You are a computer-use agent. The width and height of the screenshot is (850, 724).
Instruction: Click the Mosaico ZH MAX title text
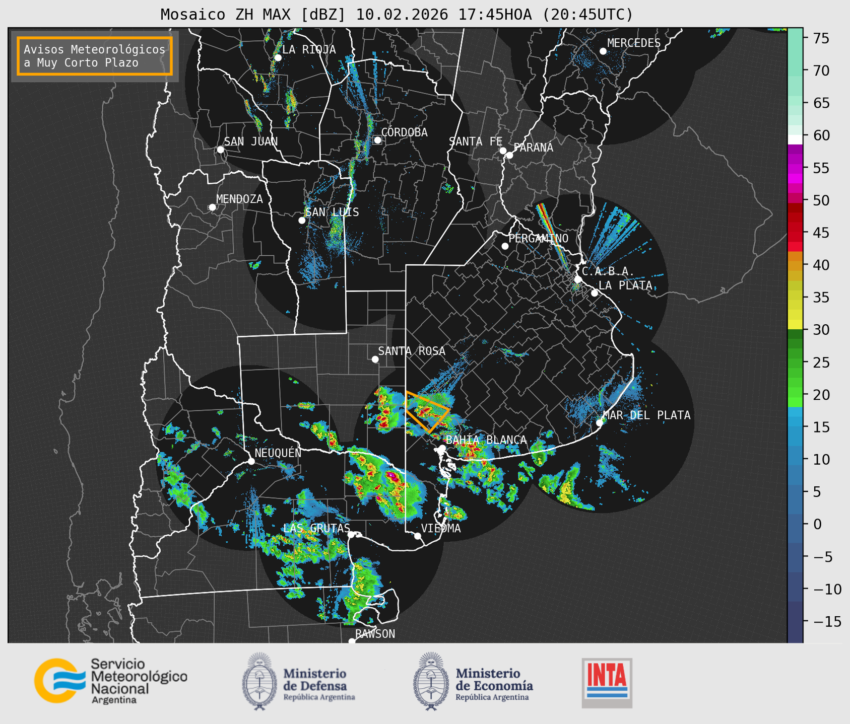(397, 15)
